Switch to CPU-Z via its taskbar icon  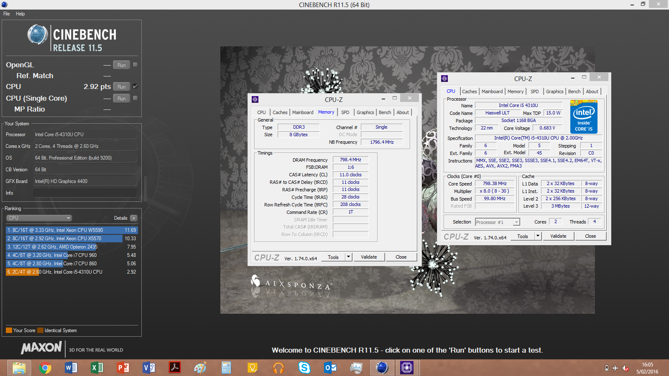pos(407,368)
